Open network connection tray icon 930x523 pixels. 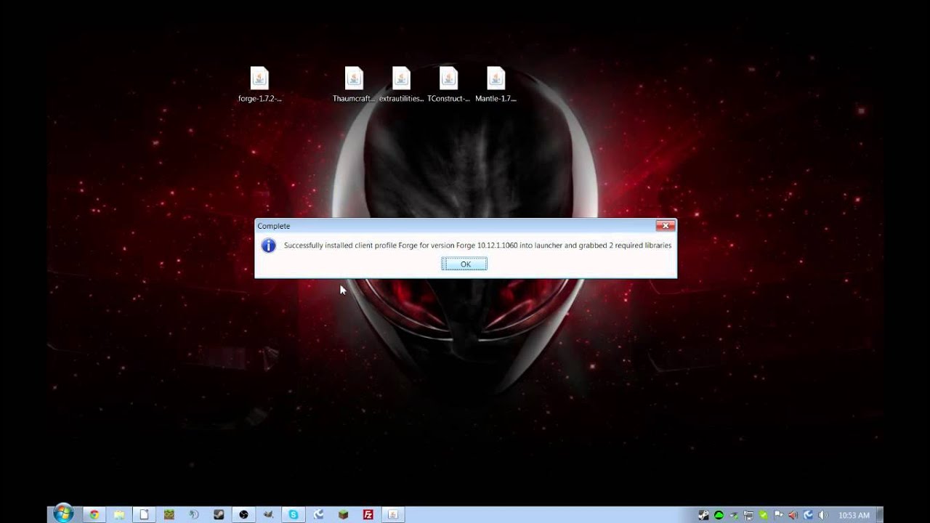pos(748,515)
